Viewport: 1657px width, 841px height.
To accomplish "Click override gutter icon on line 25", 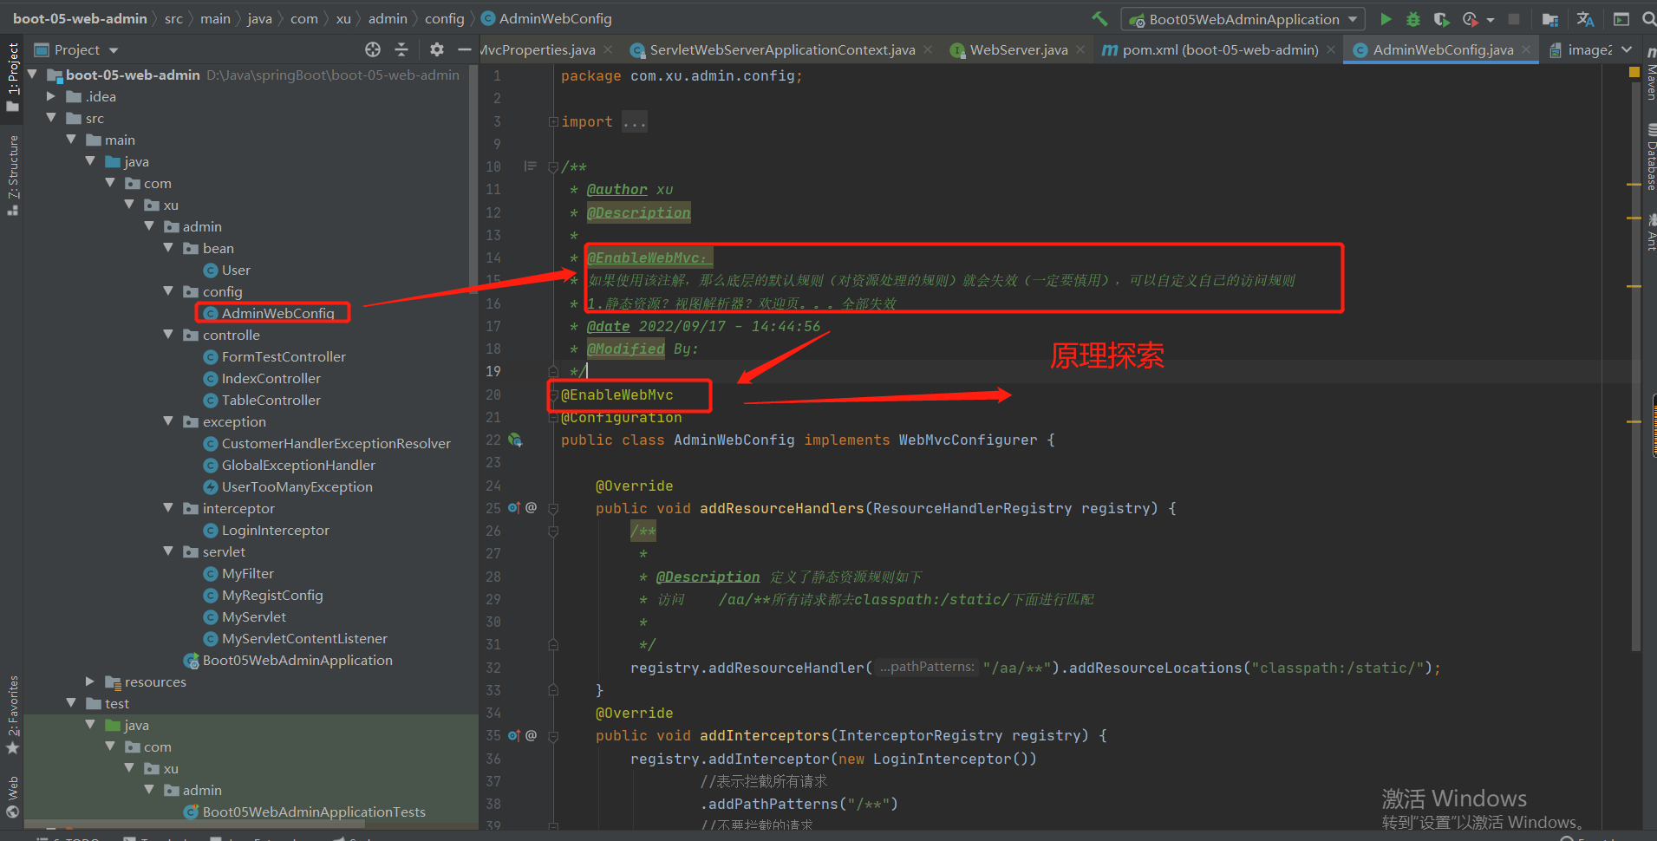I will click(514, 508).
